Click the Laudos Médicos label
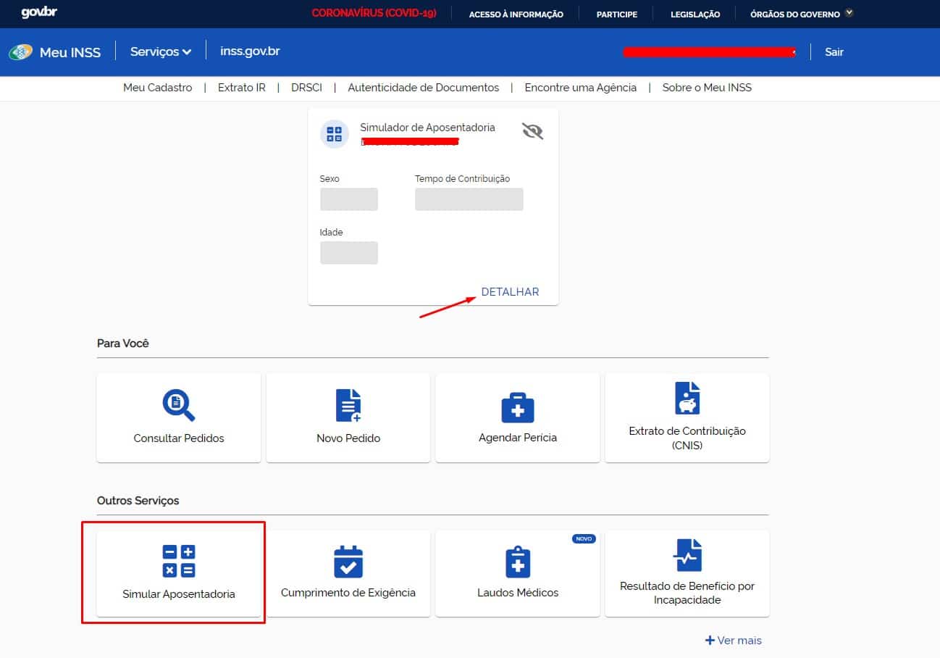Image resolution: width=940 pixels, height=658 pixels. coord(518,593)
